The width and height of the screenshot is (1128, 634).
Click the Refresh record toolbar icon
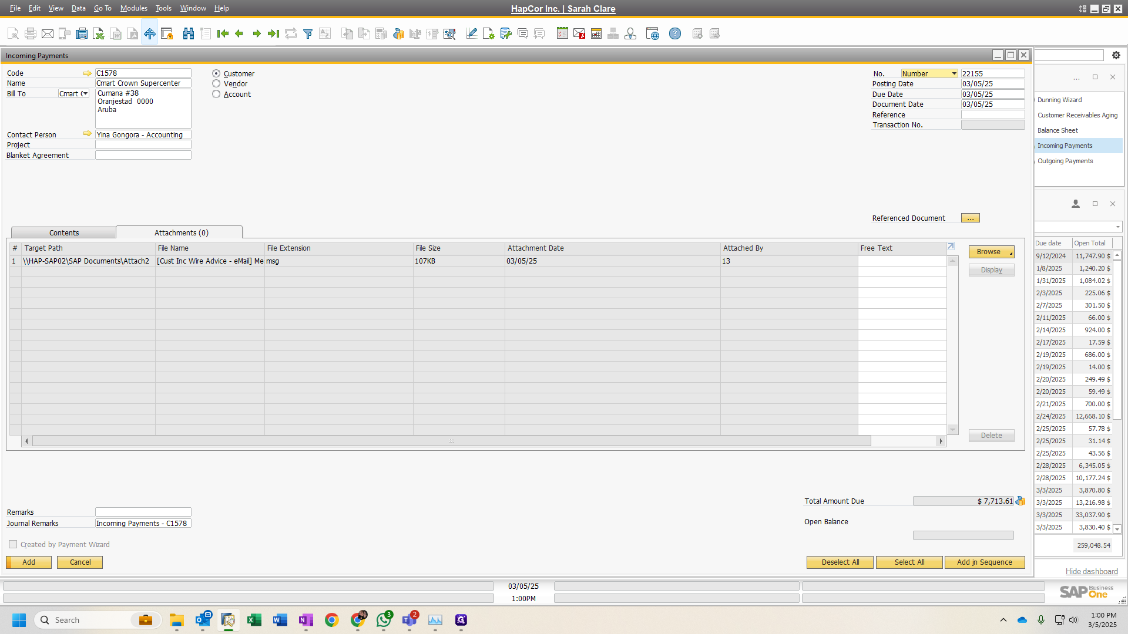point(291,33)
